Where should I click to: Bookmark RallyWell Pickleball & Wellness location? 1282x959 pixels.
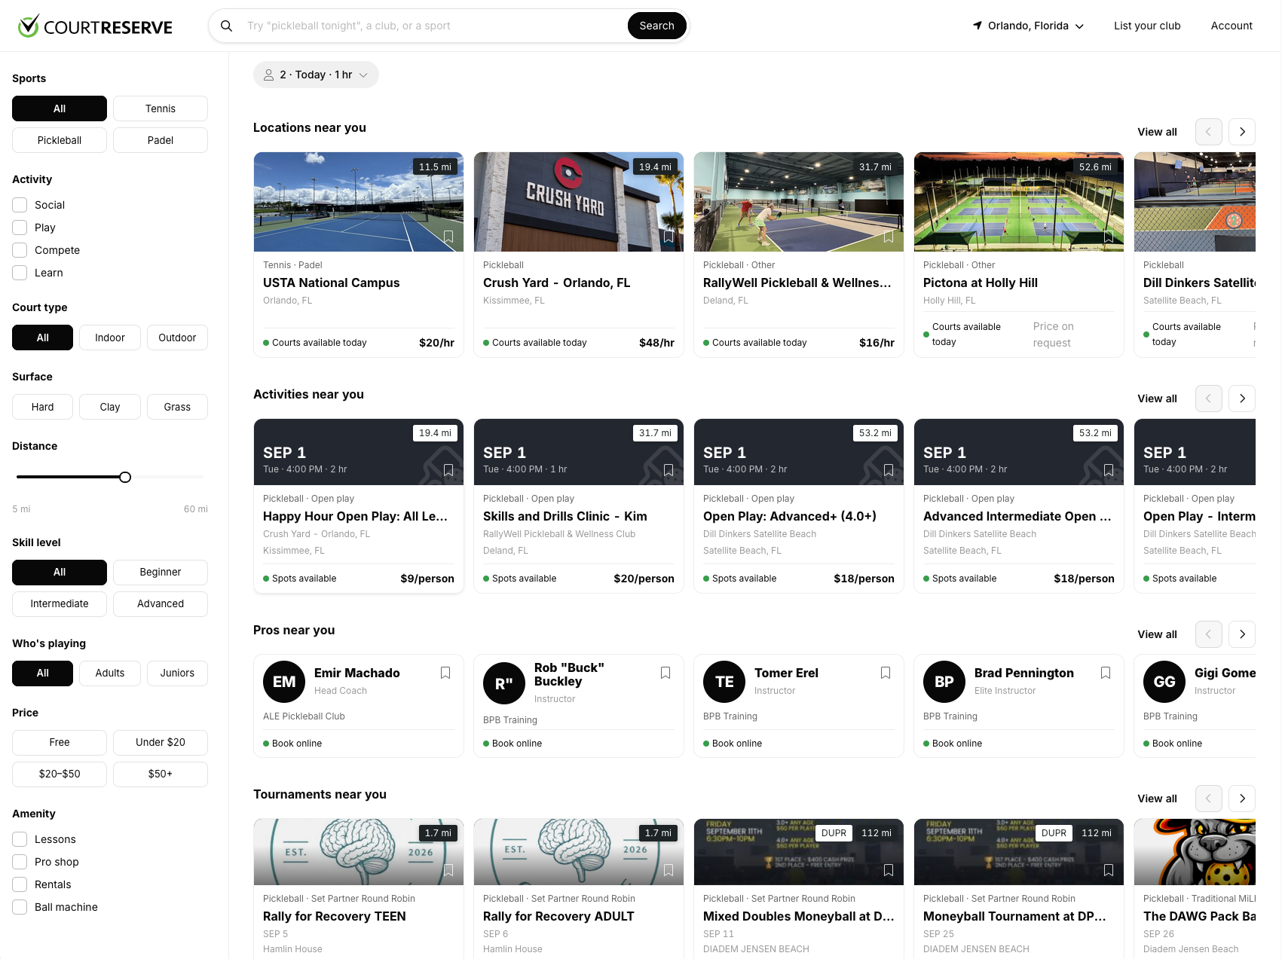(x=889, y=237)
